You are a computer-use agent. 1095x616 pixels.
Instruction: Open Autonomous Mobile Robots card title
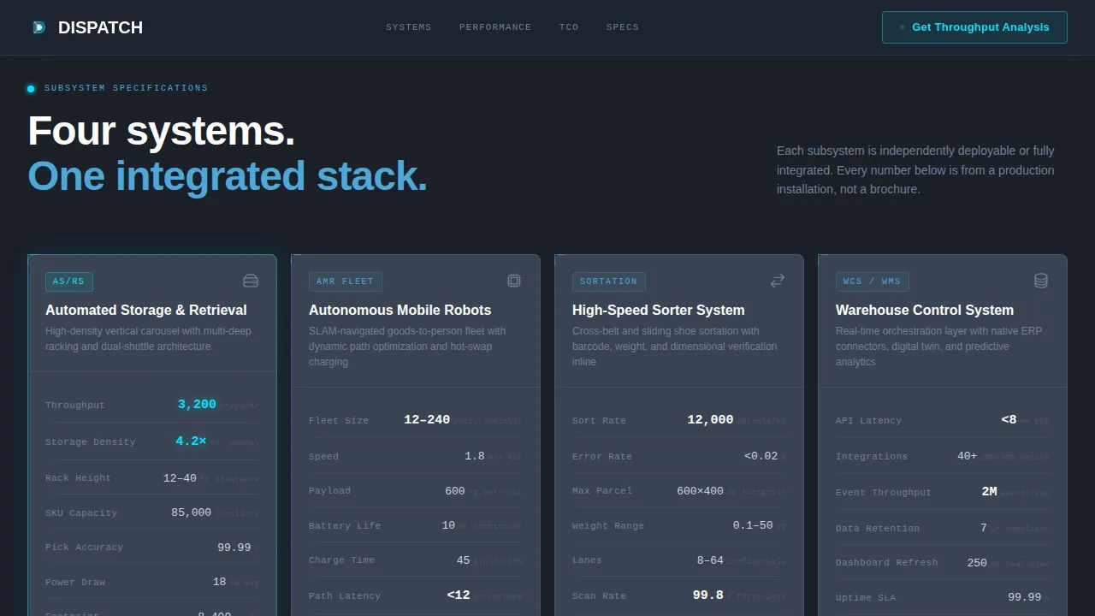(x=400, y=310)
